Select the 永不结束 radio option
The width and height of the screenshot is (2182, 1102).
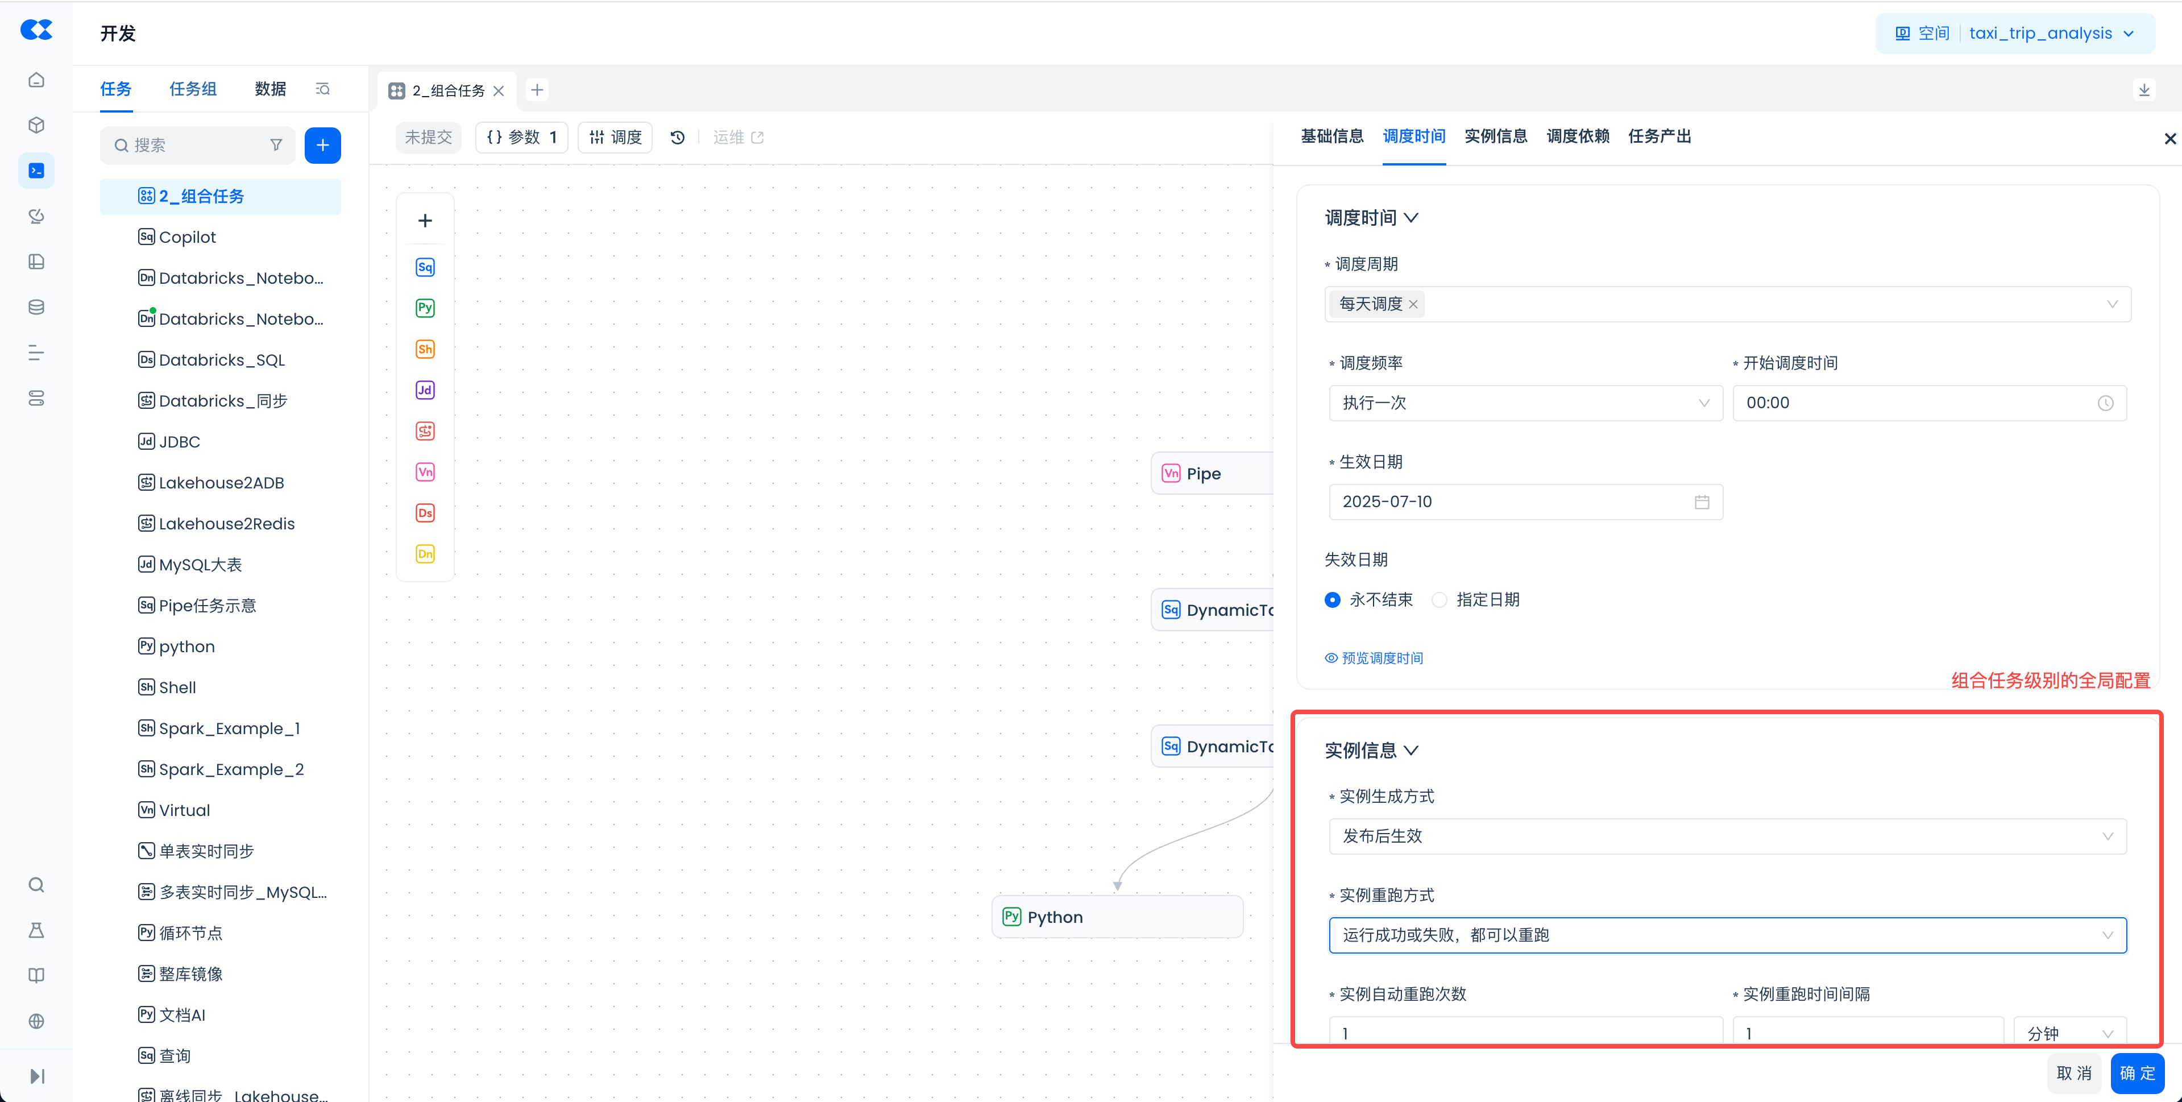(1333, 600)
